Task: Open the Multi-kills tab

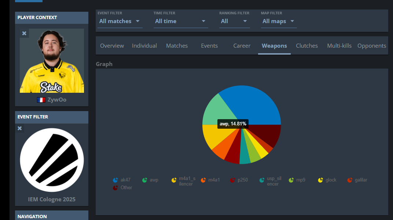Action: click(x=339, y=45)
